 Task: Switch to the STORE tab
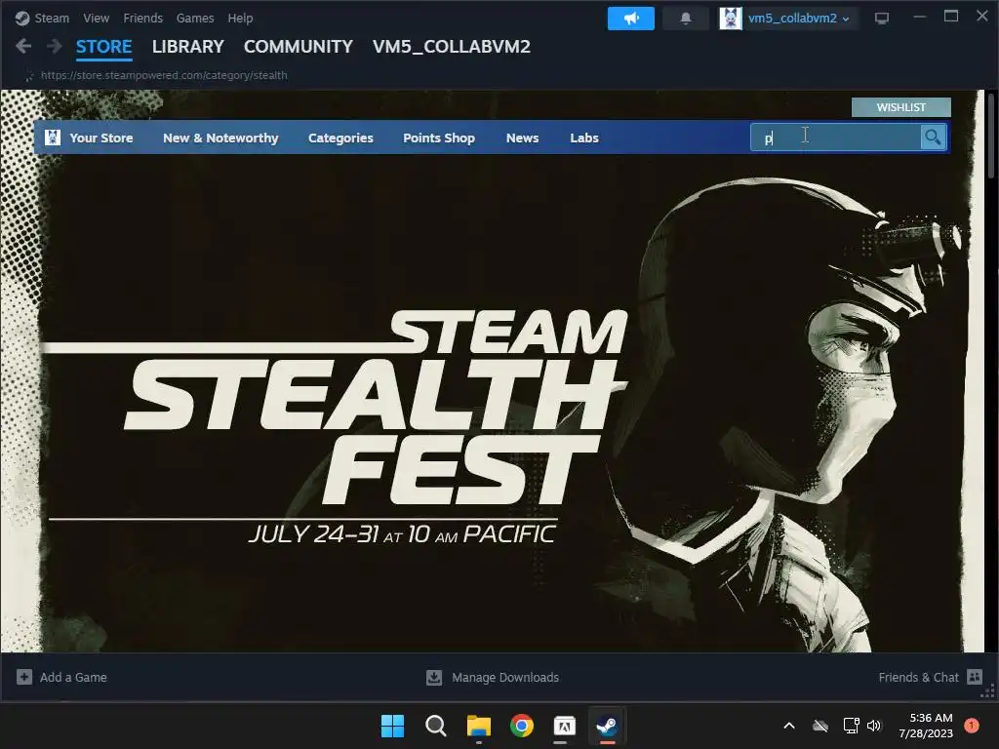click(103, 47)
